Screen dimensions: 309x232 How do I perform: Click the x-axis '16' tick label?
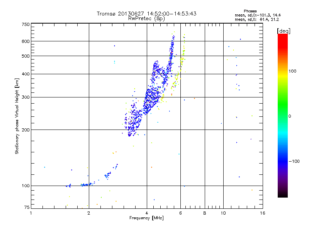(263, 213)
